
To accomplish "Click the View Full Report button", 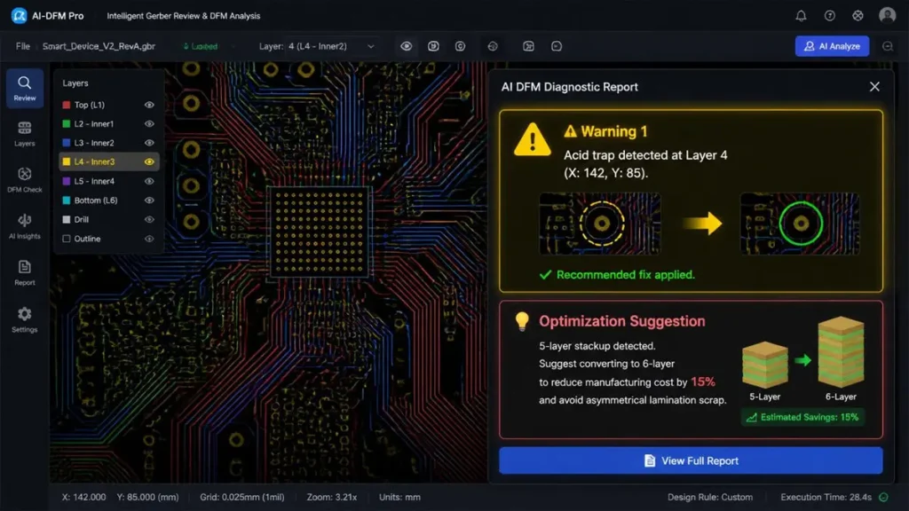I will (x=691, y=460).
